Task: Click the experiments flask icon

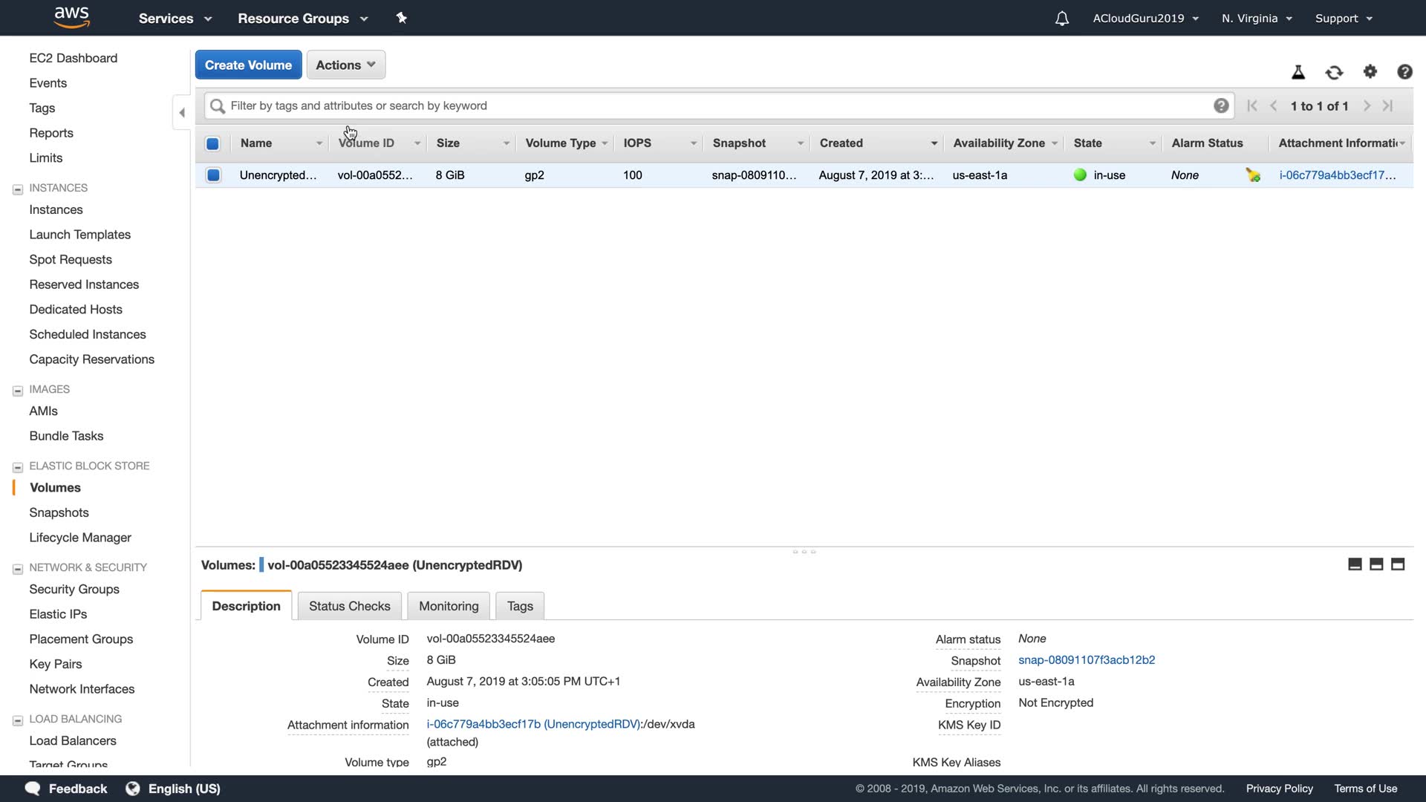Action: coord(1298,72)
